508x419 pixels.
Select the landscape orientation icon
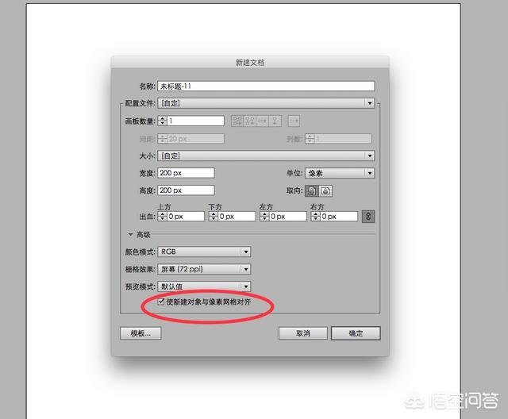(x=325, y=190)
